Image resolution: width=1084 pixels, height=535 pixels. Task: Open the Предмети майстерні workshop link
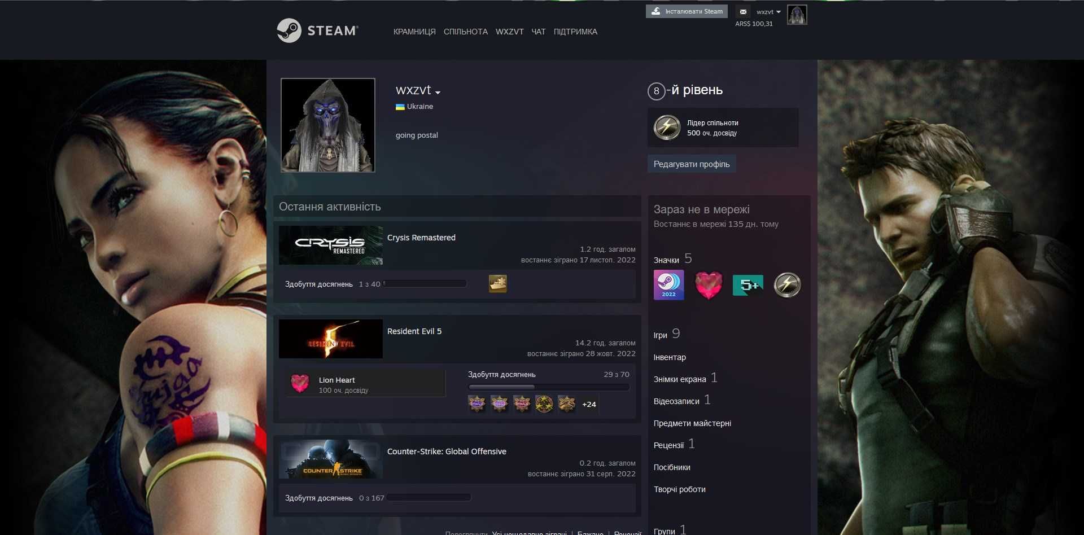[692, 423]
